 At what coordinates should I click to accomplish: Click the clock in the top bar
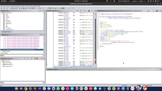click(81, 1)
